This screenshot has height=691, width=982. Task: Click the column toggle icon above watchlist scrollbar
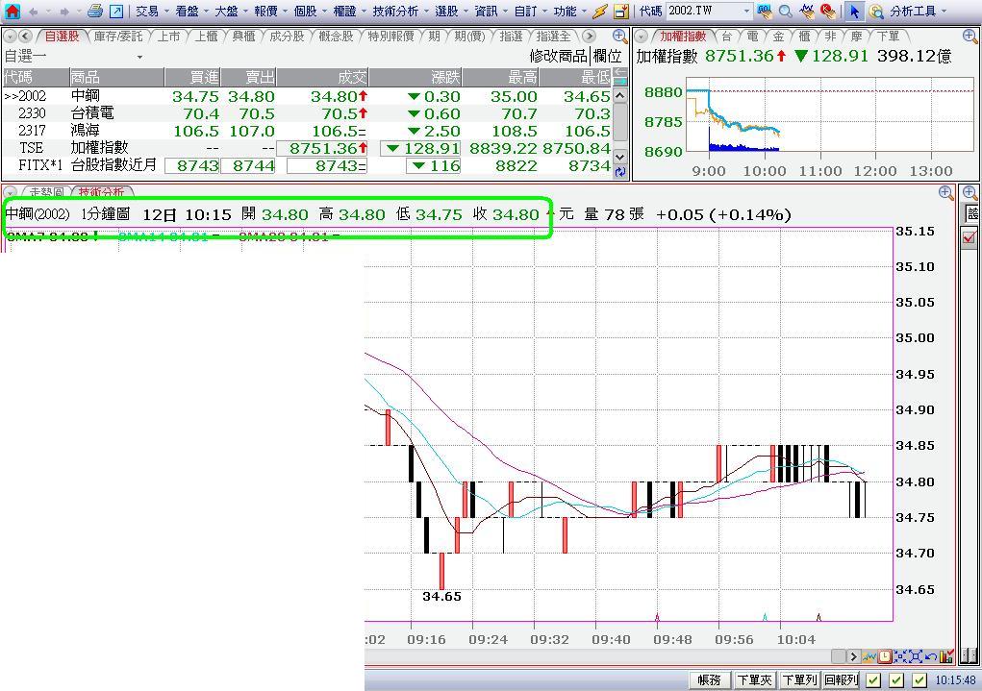click(x=620, y=76)
